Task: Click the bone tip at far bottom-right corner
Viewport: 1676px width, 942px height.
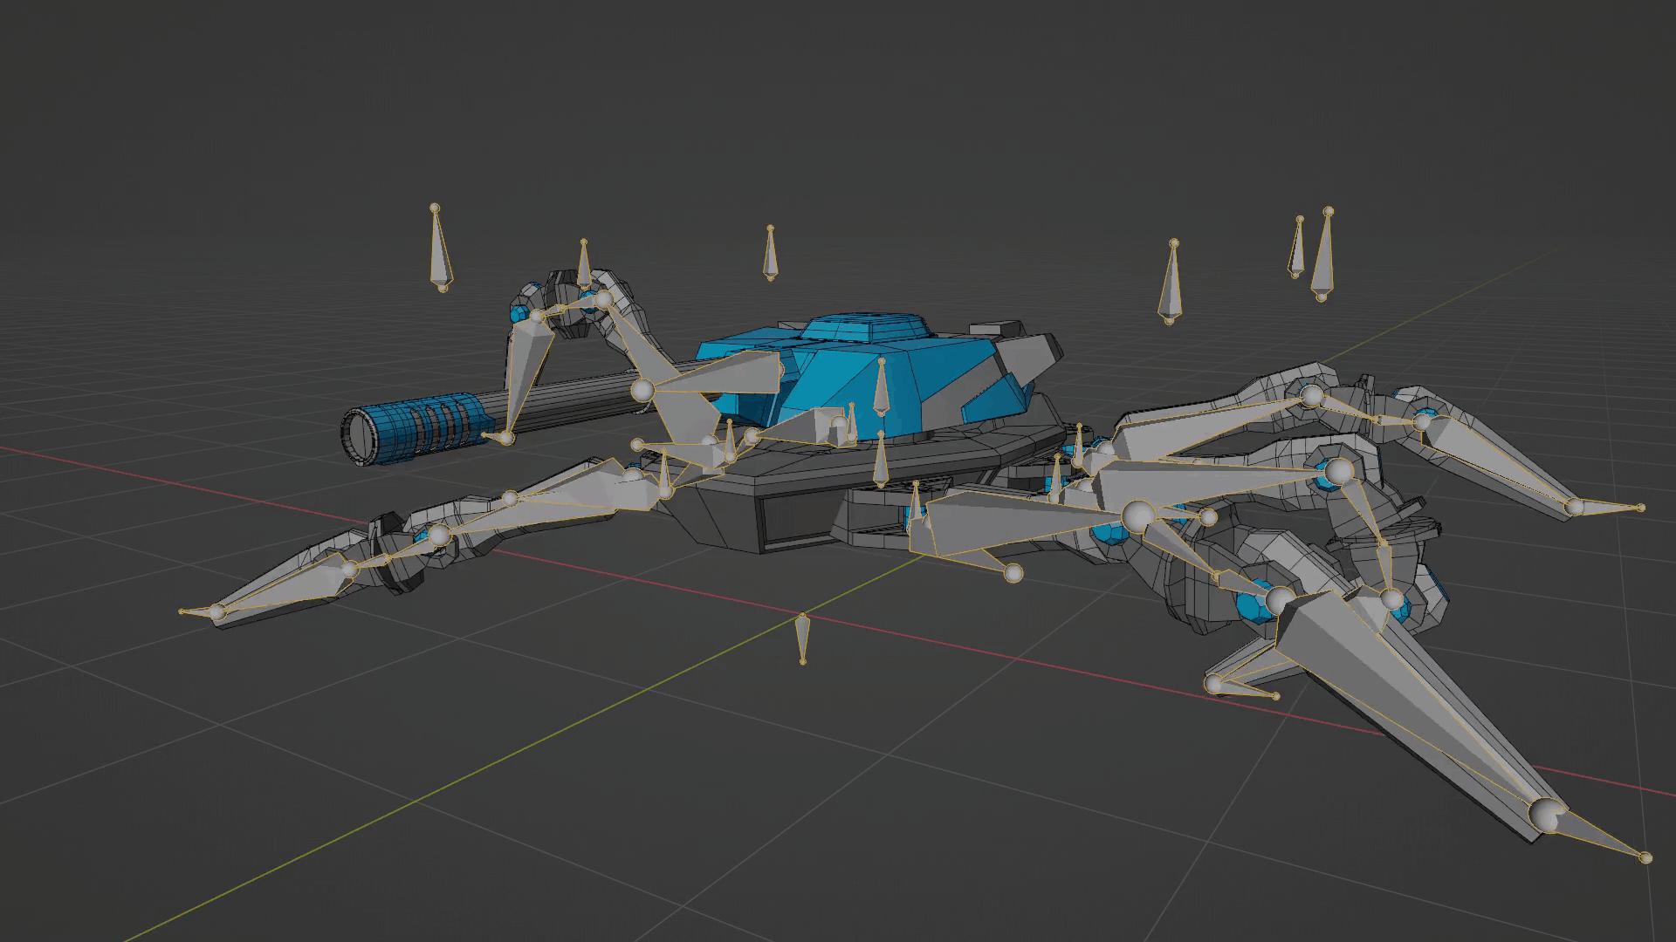Action: click(1645, 858)
